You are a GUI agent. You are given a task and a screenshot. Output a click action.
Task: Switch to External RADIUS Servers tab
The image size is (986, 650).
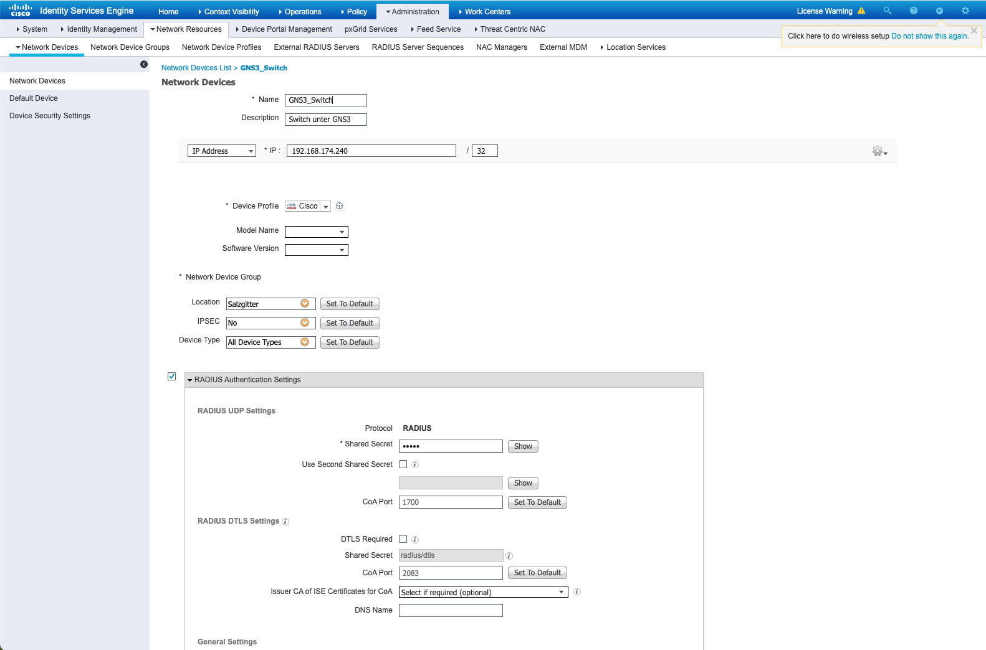tap(317, 47)
